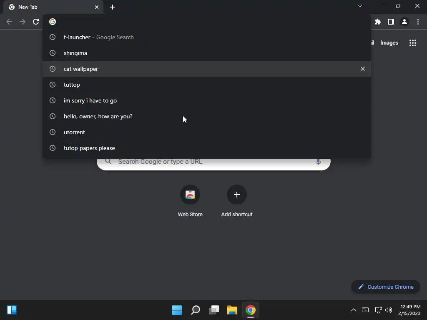
Task: Open the Extensions puzzle icon
Action: click(x=378, y=22)
